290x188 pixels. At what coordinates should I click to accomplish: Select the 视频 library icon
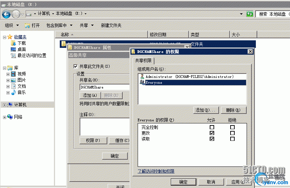click(x=13, y=74)
